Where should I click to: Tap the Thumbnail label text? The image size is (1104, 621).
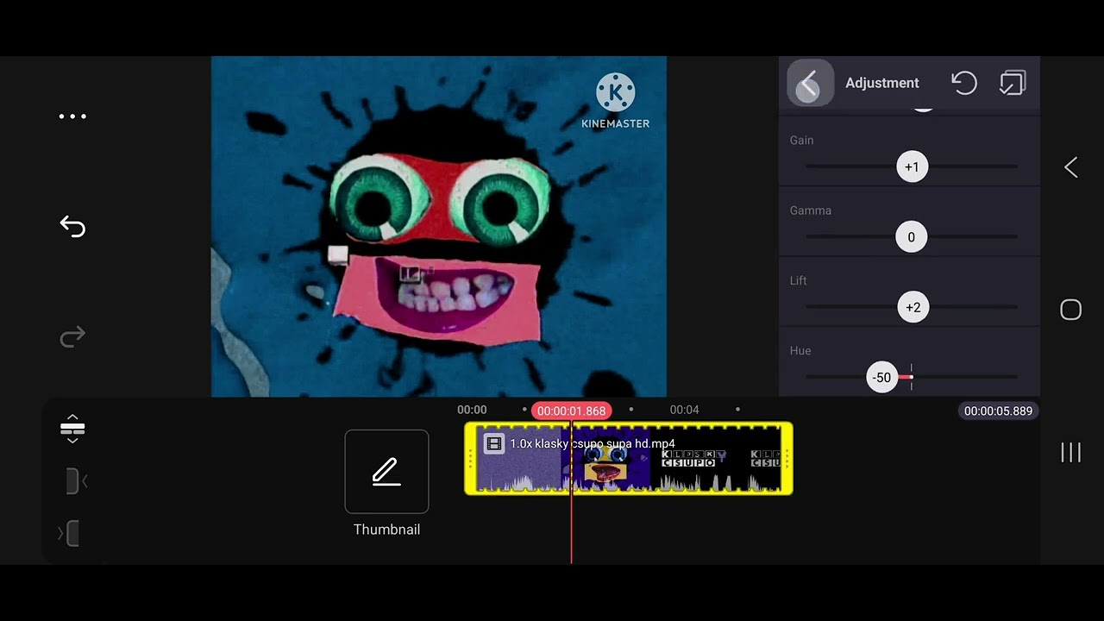tap(386, 530)
